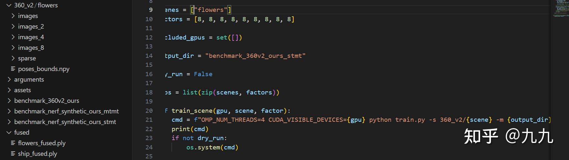The image size is (569, 160).
Task: Click the code minimap preview
Action: 561,8
